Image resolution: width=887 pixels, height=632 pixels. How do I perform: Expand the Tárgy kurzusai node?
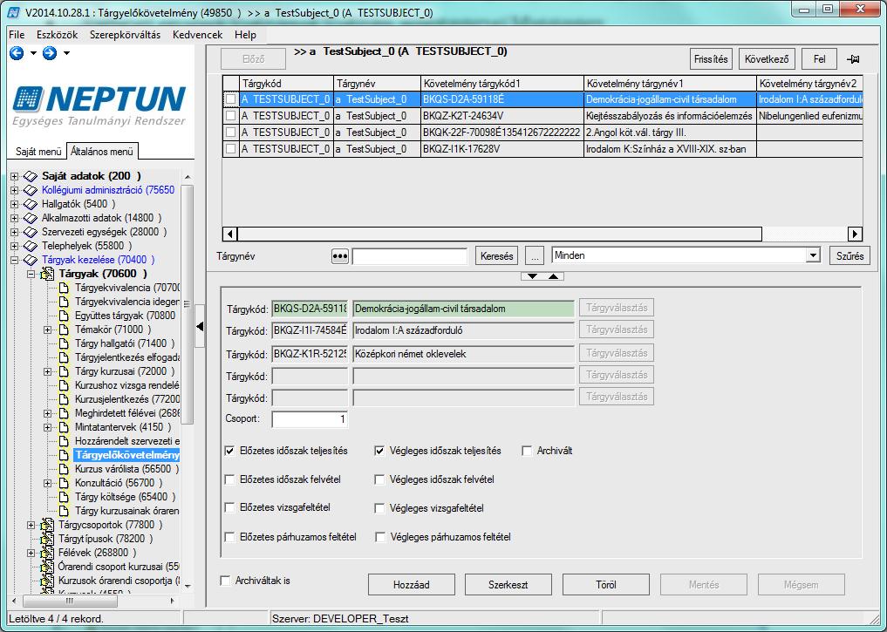pos(48,371)
